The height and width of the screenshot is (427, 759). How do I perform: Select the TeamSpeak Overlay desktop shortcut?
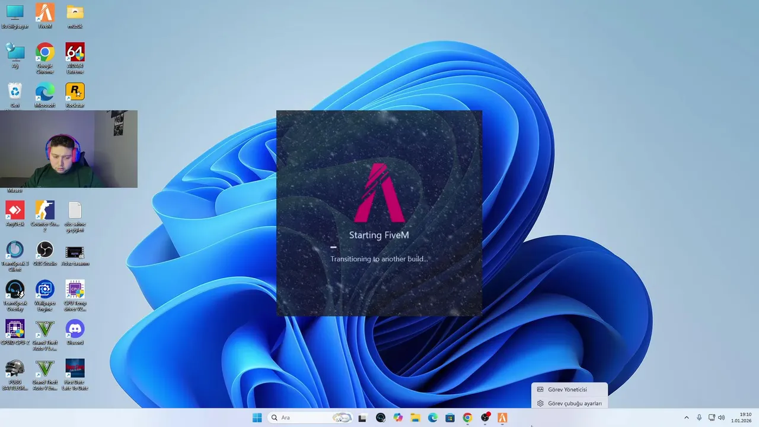[15, 296]
